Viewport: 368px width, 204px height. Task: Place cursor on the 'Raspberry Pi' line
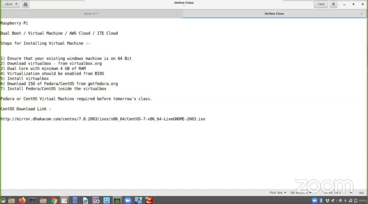[x=14, y=23]
